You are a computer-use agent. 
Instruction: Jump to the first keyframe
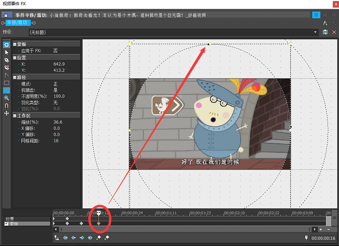65,238
